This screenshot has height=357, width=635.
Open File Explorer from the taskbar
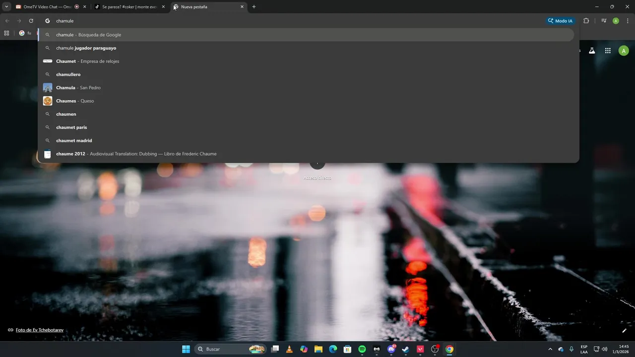(x=318, y=349)
